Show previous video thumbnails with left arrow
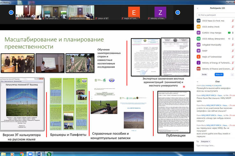Viewport: 235px width, 156px height. (11, 13)
